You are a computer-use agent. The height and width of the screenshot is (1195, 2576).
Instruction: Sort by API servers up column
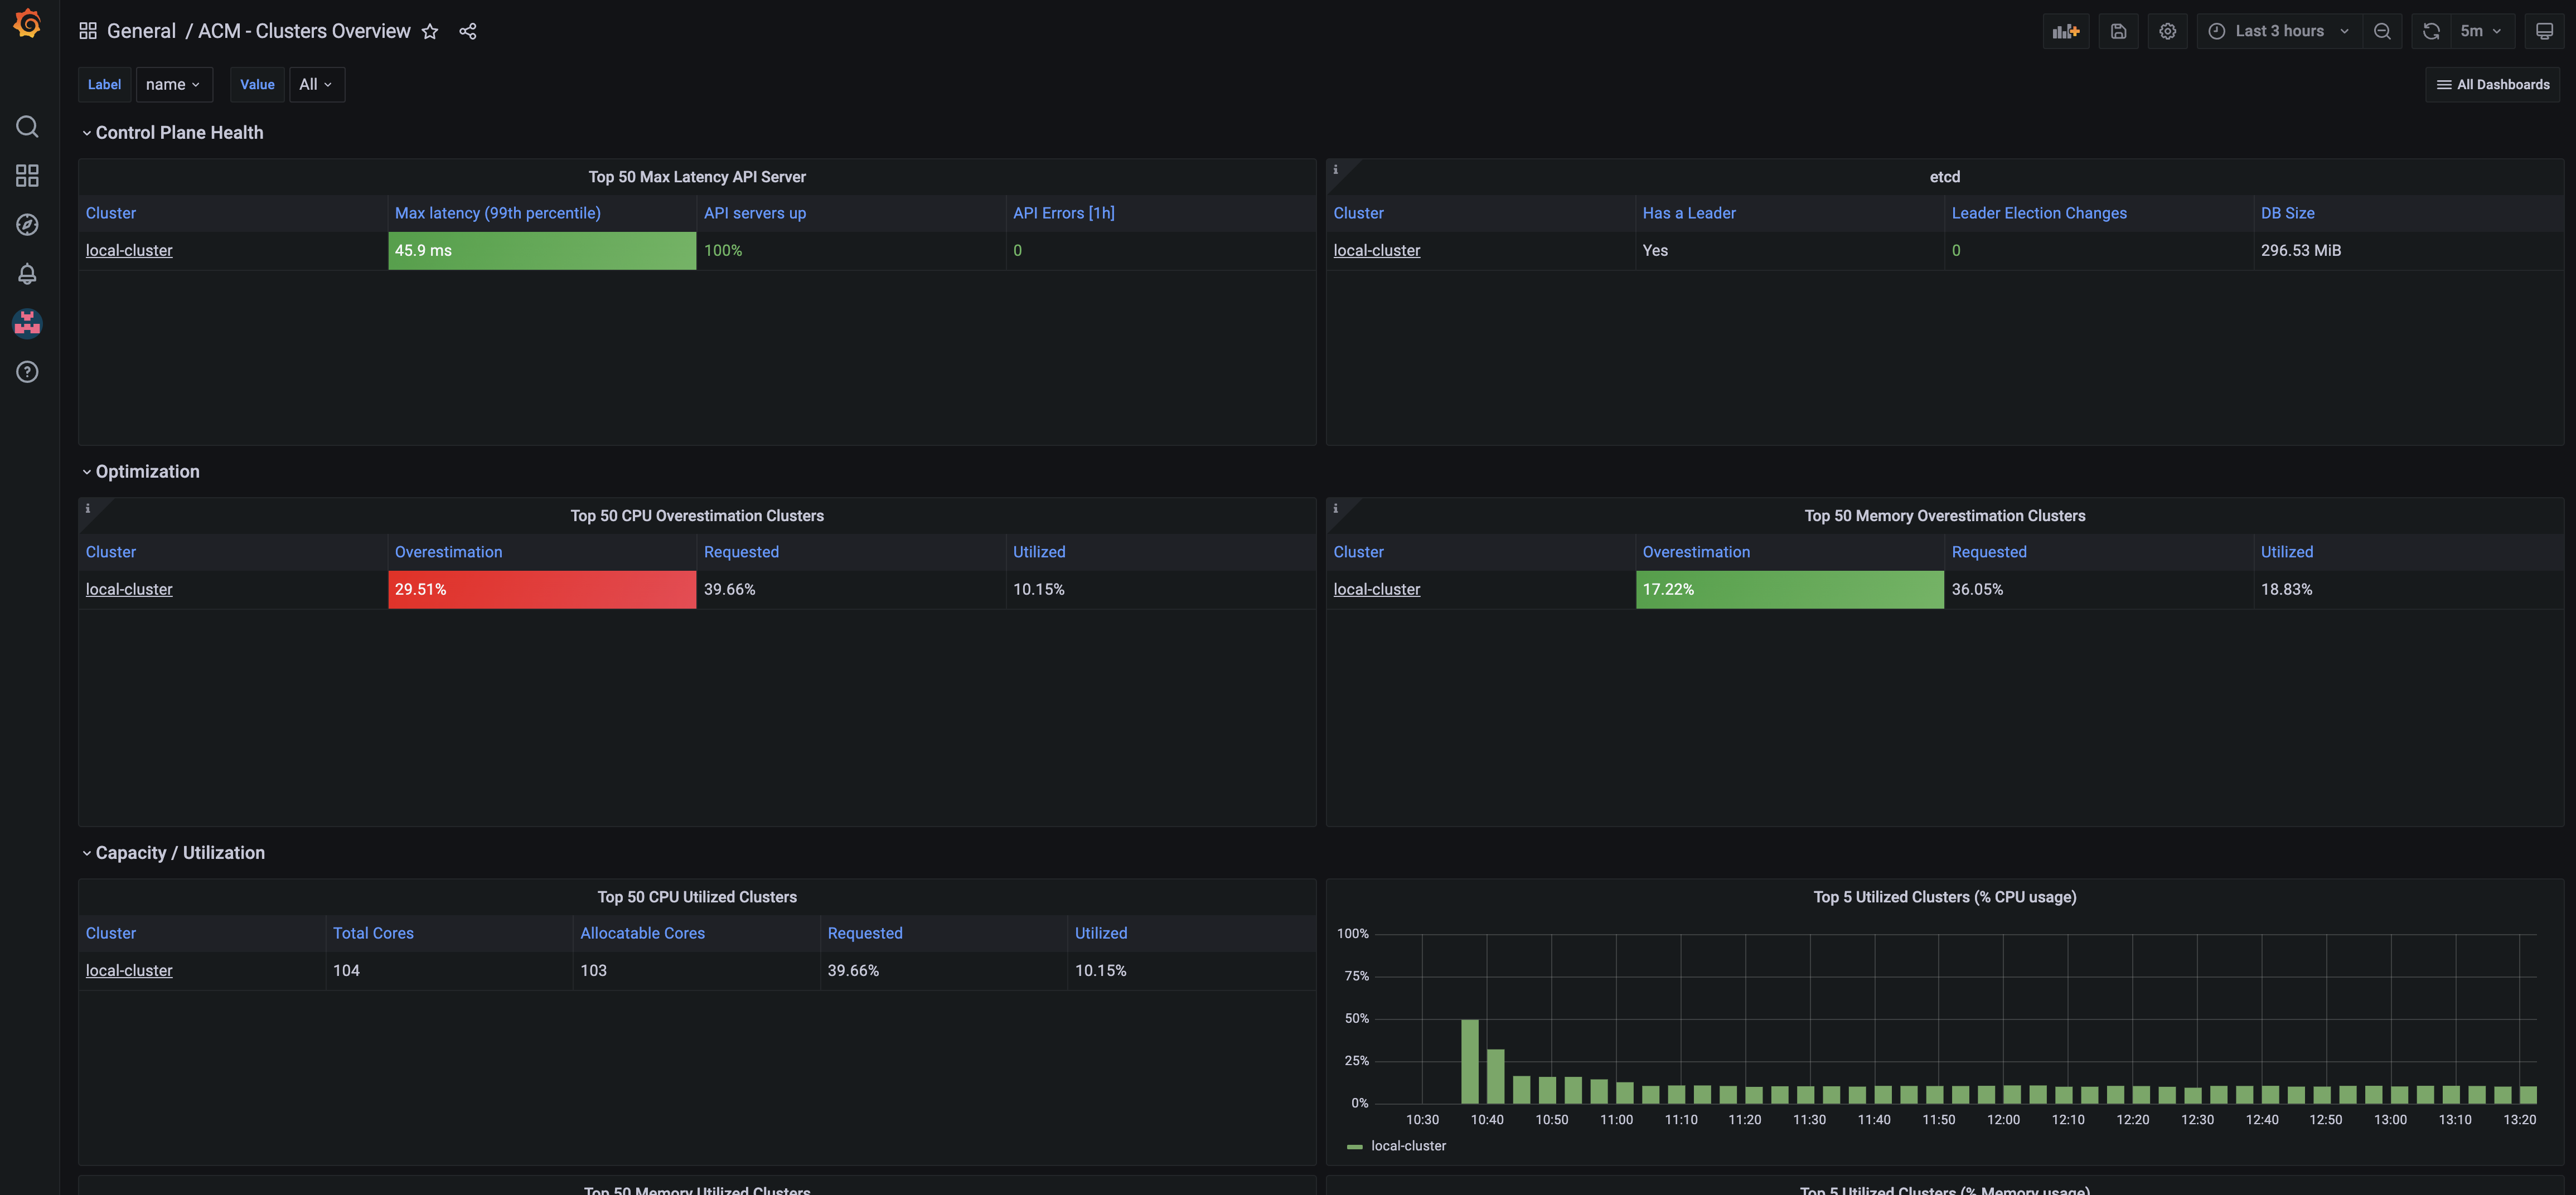[x=754, y=213]
